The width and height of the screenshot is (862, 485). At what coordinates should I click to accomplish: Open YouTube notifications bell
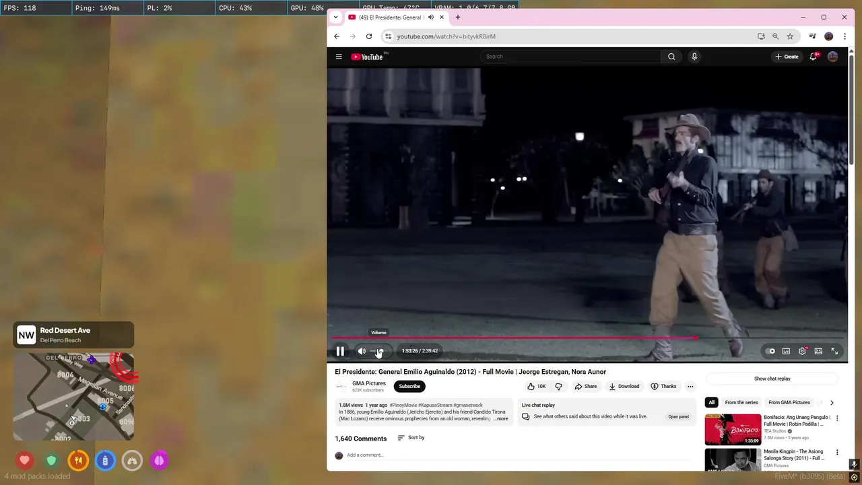[x=814, y=57]
